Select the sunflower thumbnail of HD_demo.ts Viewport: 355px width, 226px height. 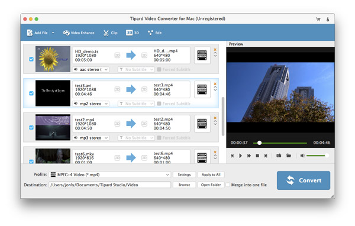pos(53,59)
